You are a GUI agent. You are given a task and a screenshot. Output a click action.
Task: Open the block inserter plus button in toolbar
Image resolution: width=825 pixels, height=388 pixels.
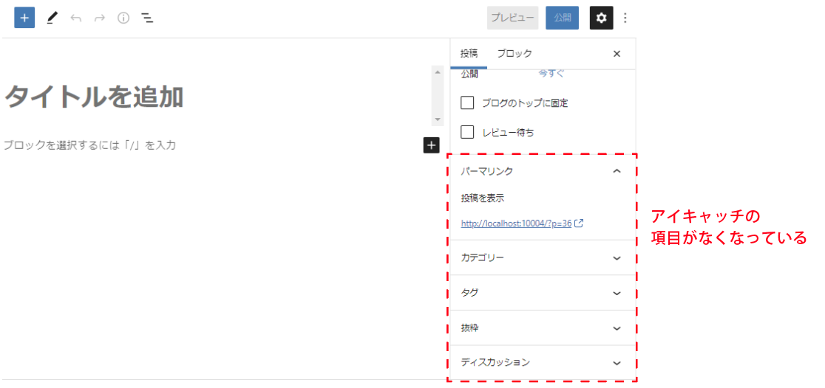pos(24,18)
